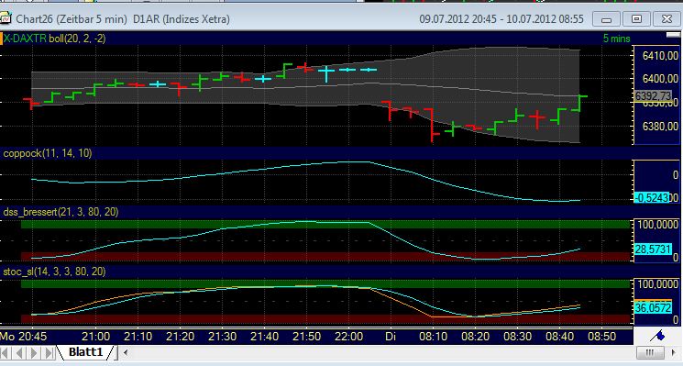Click the dss_bressert(21, 3, 80, 20) label
Screen dimensions: 683x366
click(x=61, y=212)
